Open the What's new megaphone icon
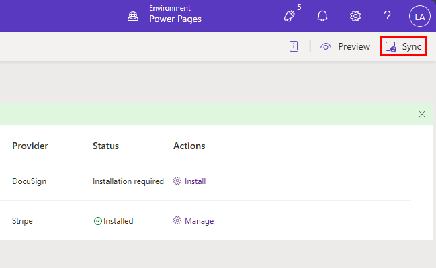The height and width of the screenshot is (268, 436). [289, 16]
